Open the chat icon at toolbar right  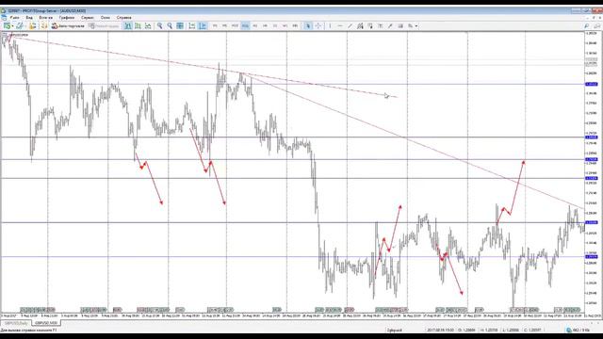coord(596,25)
